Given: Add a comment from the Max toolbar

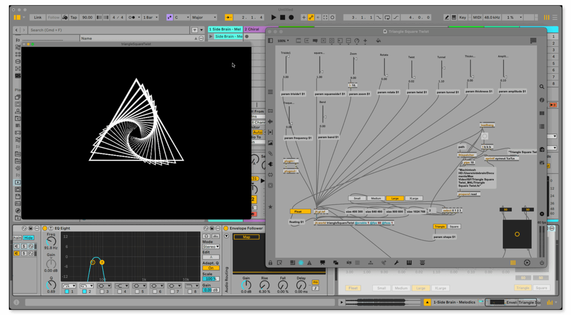Looking at the screenshot, I should pyautogui.click(x=315, y=41).
